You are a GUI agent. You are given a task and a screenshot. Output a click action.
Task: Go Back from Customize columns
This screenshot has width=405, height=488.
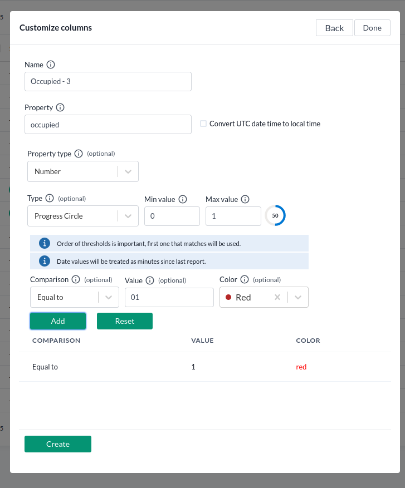pyautogui.click(x=334, y=28)
